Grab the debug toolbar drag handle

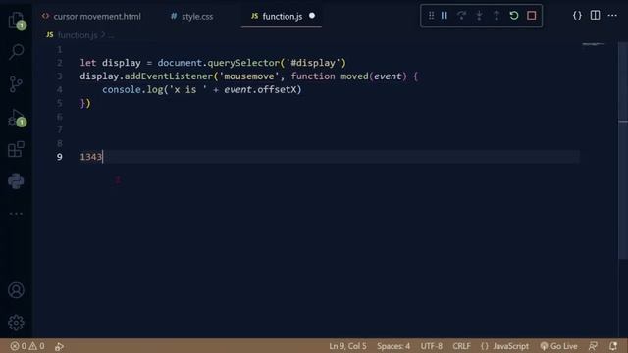(x=431, y=16)
